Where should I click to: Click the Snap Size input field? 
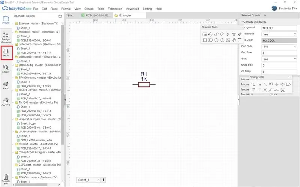coord(279,65)
